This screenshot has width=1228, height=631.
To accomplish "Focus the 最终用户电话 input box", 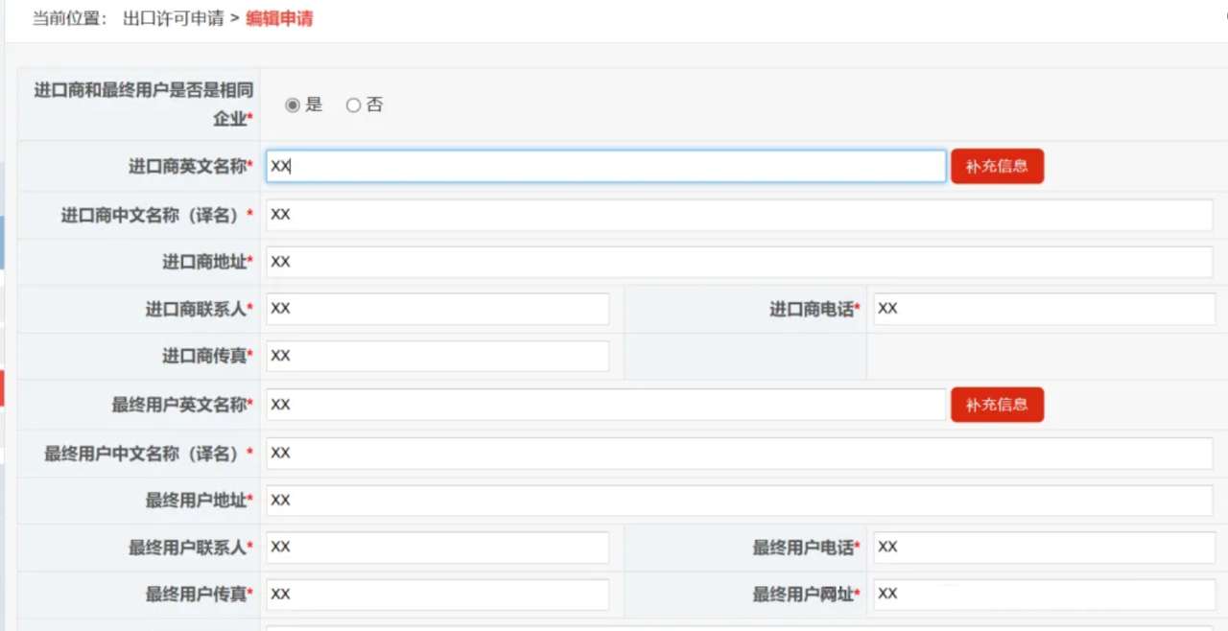I will point(1043,547).
